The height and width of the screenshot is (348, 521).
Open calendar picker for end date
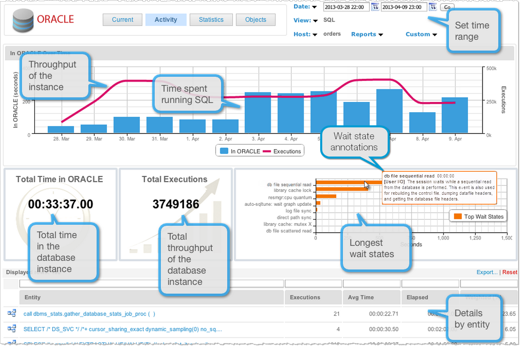[x=433, y=7]
